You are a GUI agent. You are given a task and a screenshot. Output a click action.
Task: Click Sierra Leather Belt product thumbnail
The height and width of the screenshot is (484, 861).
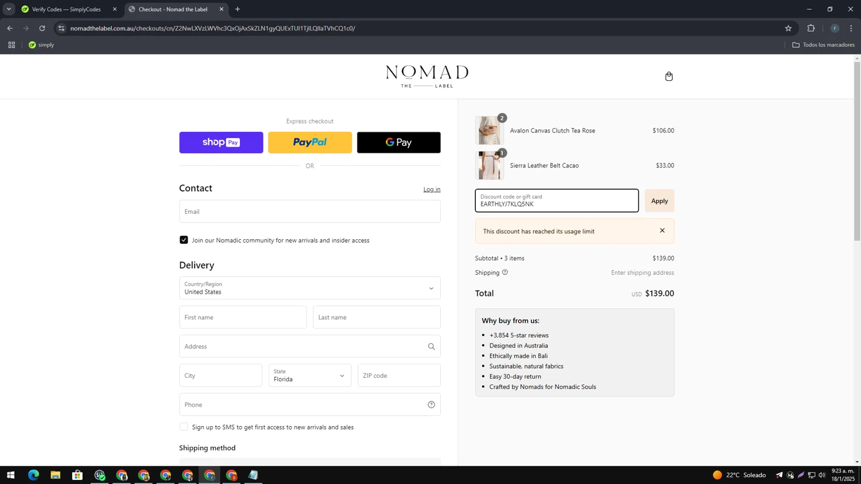pyautogui.click(x=490, y=165)
